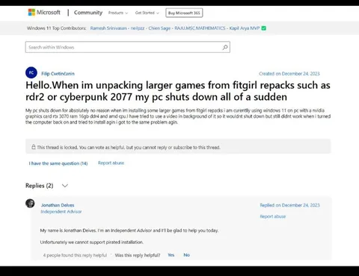Click the lock icon in locked notice
The width and height of the screenshot is (359, 276).
[34, 147]
